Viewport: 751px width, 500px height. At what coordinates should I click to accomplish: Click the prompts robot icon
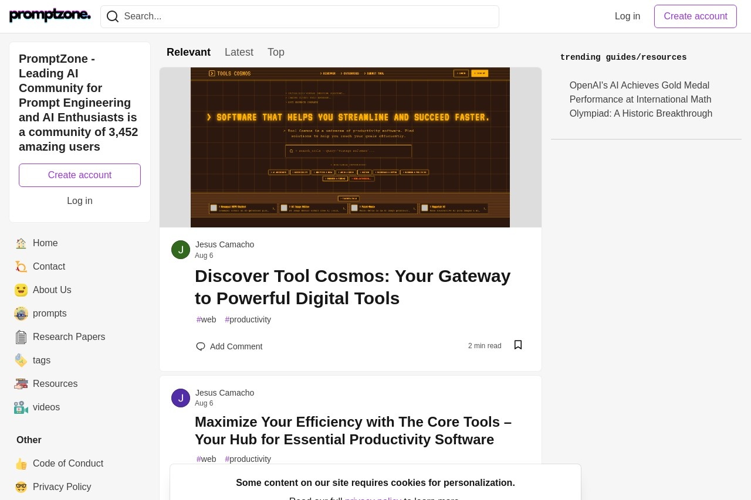pos(21,314)
